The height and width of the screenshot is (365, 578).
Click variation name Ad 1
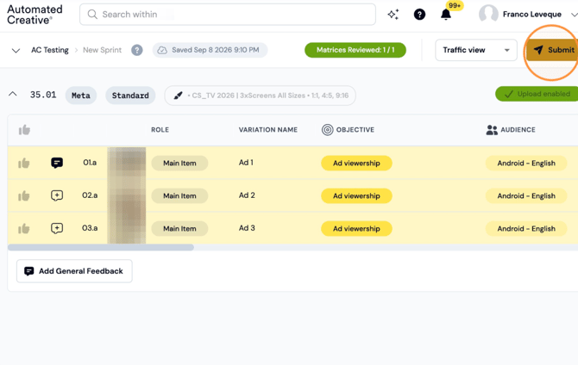click(246, 163)
